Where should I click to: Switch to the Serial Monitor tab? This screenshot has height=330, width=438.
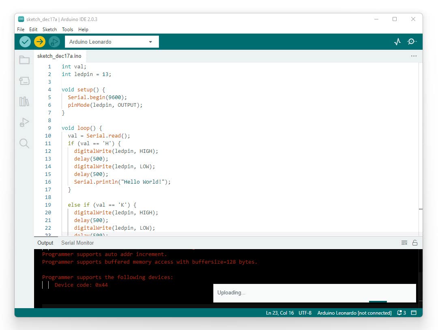coord(77,243)
